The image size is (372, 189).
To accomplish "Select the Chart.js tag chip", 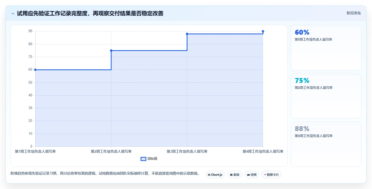I will pos(215,175).
